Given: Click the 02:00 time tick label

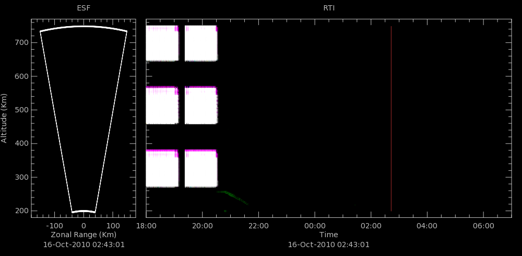Looking at the screenshot, I should point(371,226).
